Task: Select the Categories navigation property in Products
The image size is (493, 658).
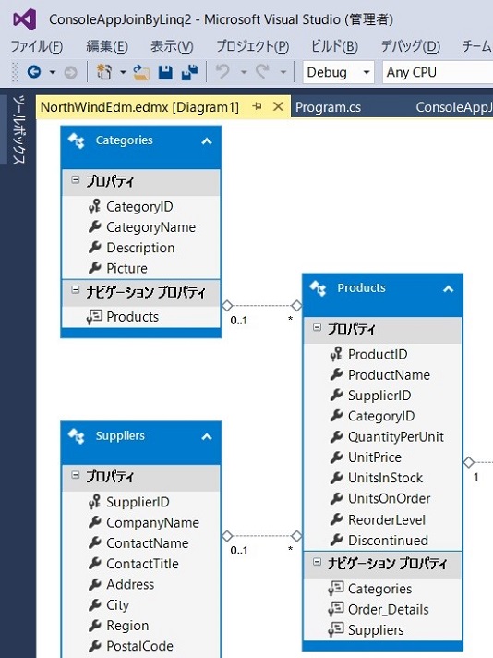Action: point(379,589)
